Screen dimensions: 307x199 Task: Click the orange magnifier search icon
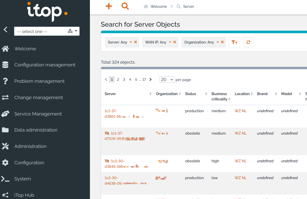click(125, 6)
